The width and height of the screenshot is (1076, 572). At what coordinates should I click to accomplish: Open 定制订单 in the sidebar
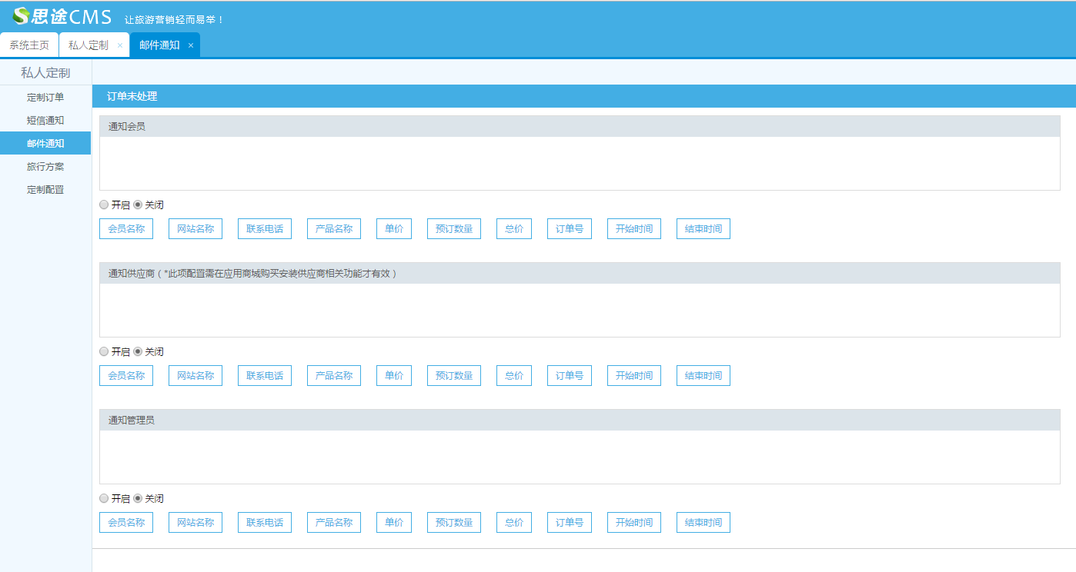[x=45, y=97]
